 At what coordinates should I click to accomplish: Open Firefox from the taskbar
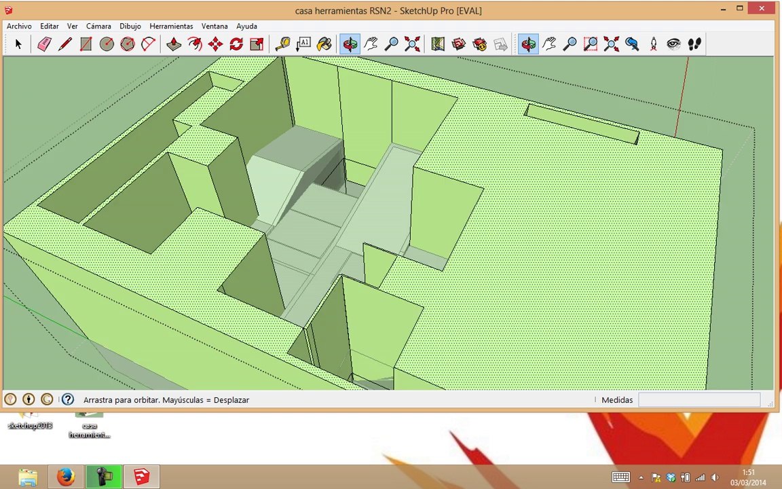pyautogui.click(x=66, y=477)
